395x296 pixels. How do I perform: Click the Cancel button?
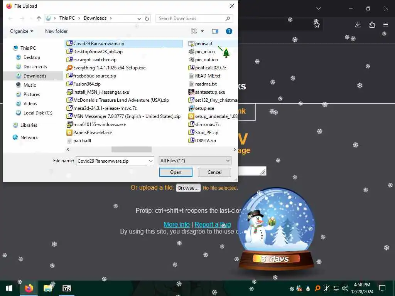point(214,172)
